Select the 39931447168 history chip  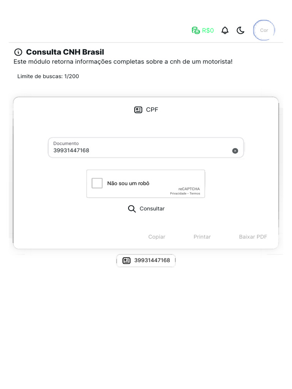click(x=152, y=261)
